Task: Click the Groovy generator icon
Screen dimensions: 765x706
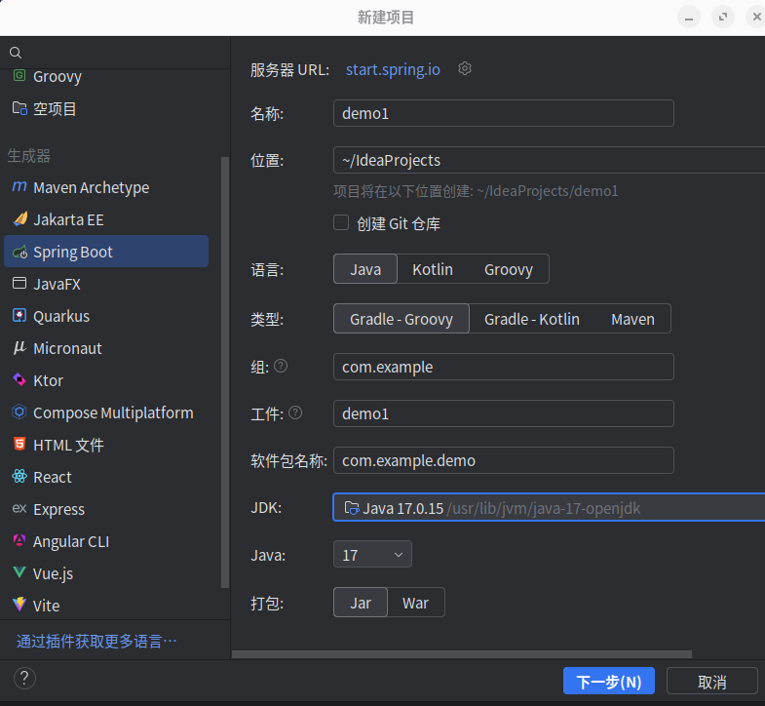Action: click(x=19, y=76)
